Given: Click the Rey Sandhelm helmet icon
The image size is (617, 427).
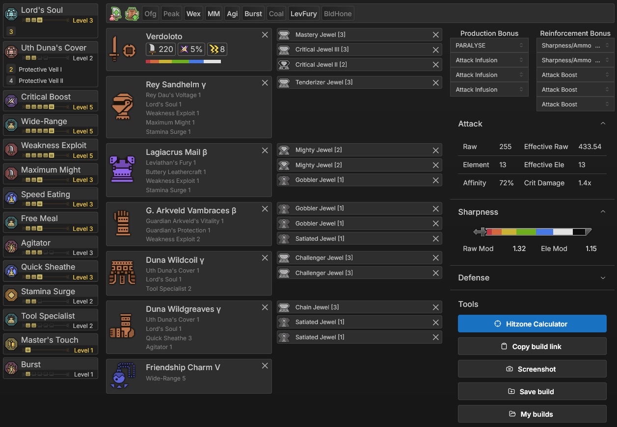Looking at the screenshot, I should tap(122, 106).
